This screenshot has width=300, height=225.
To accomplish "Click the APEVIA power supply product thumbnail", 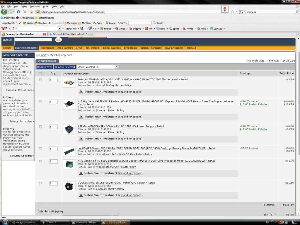I will pos(69,129).
